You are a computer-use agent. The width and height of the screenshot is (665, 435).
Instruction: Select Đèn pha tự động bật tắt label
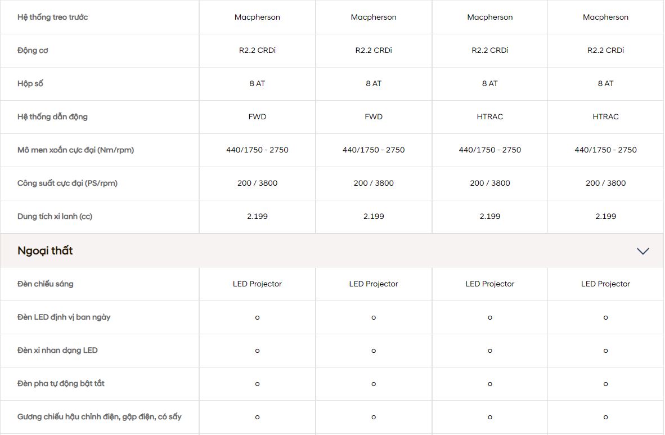(x=61, y=384)
